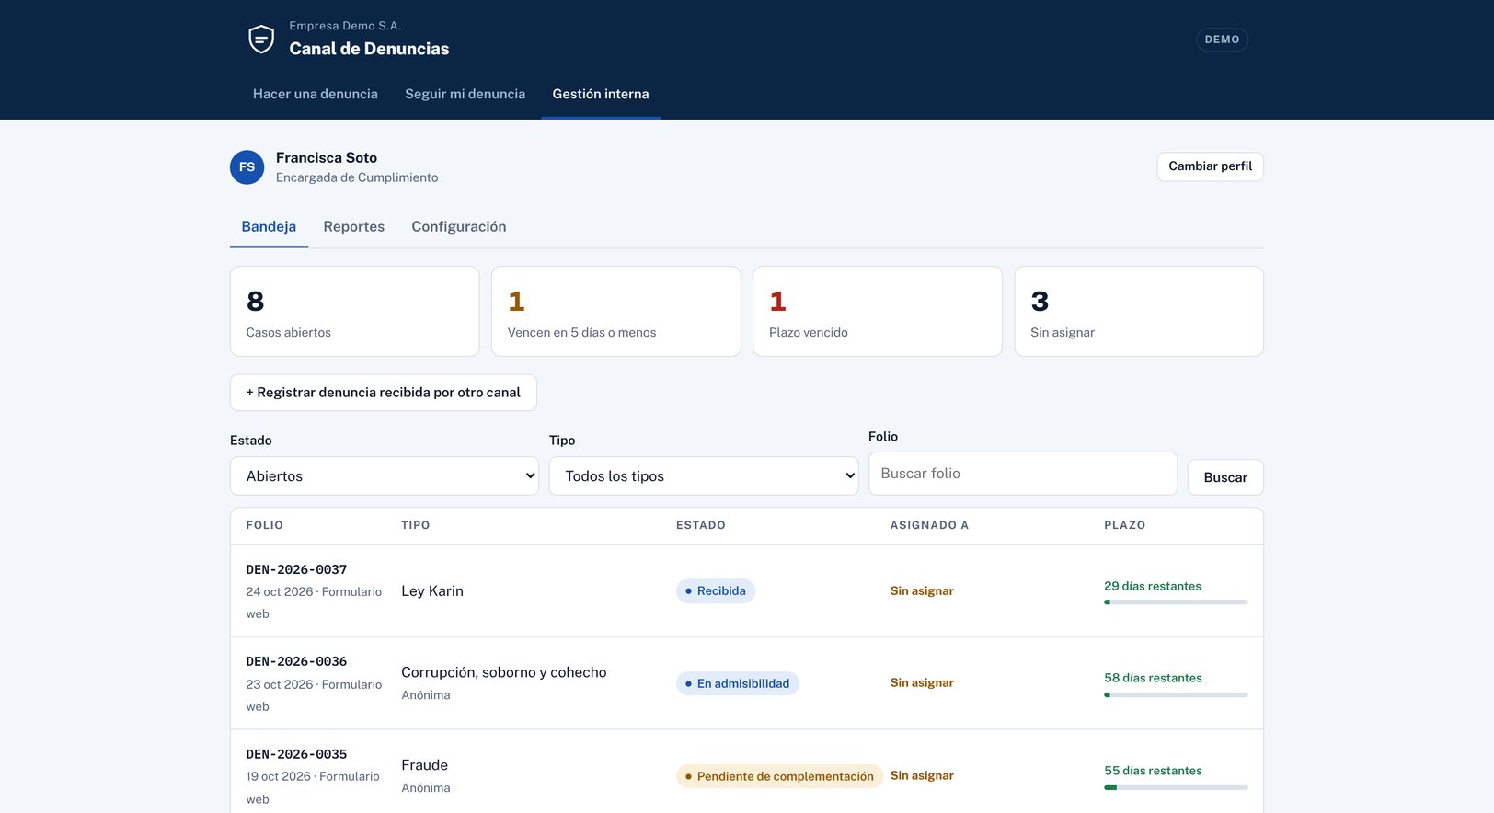Go to Hacer una denuncia tab
Image resolution: width=1494 pixels, height=813 pixels.
(316, 94)
